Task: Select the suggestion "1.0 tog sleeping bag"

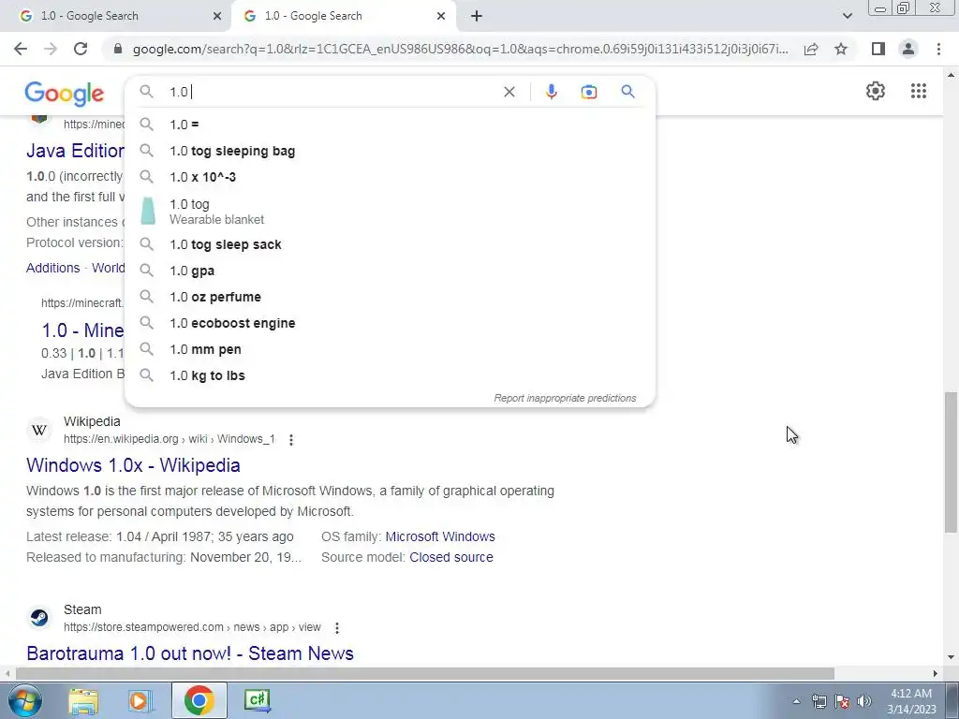Action: (x=390, y=151)
